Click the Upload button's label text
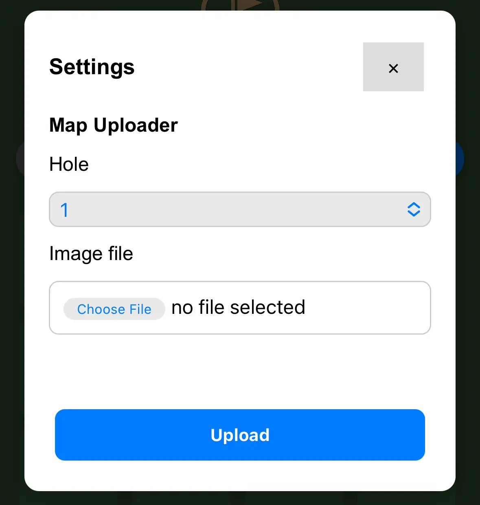This screenshot has height=505, width=480. [240, 435]
